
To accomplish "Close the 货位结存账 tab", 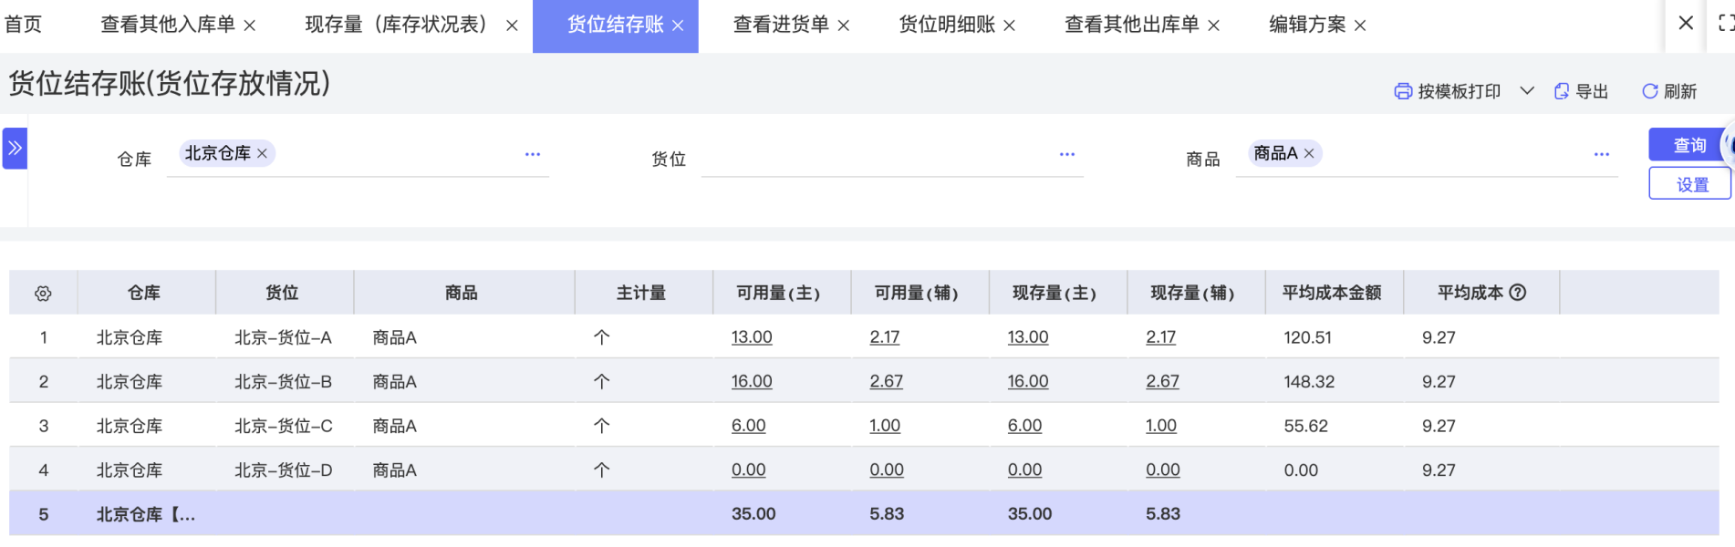I will (x=678, y=26).
